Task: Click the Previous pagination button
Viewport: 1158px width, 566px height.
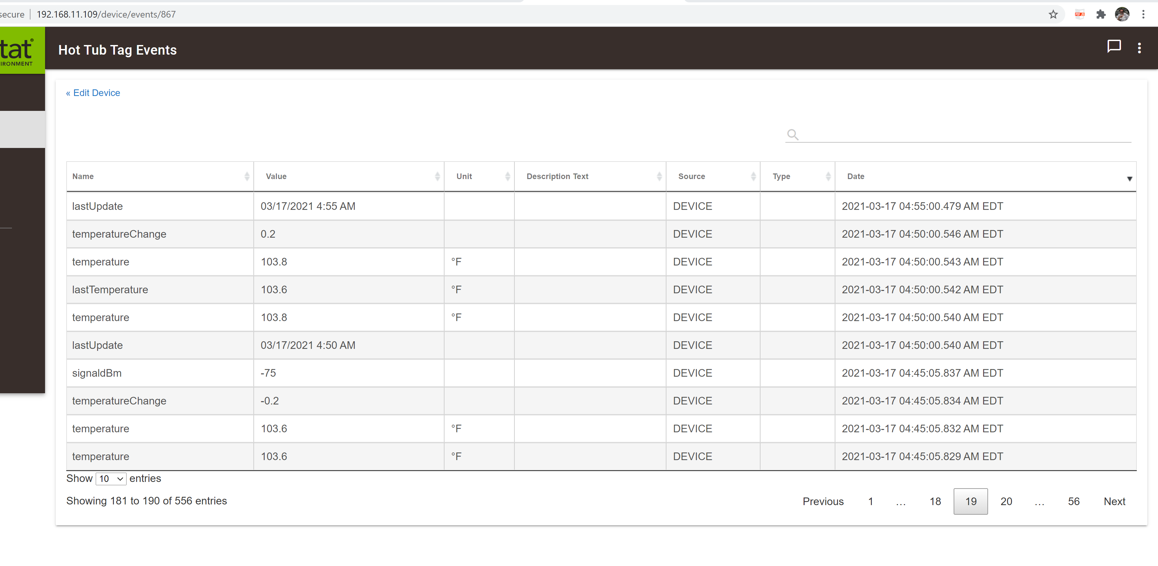Action: (x=823, y=501)
